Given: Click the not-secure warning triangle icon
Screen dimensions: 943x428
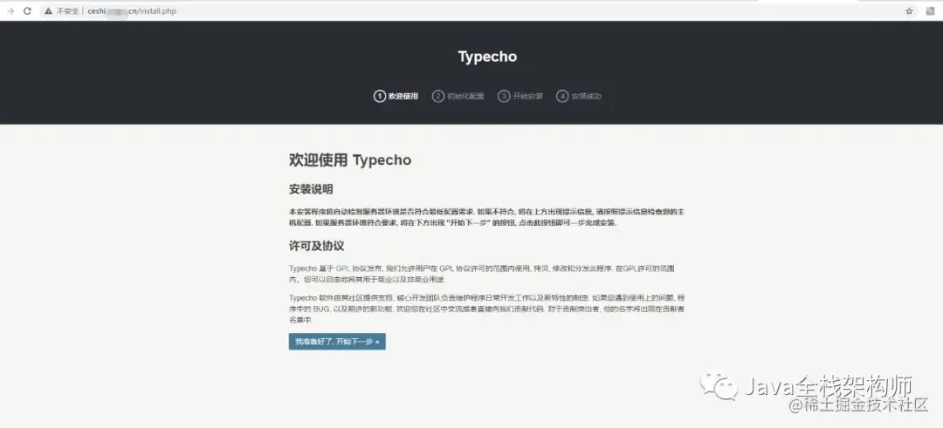Looking at the screenshot, I should 48,10.
